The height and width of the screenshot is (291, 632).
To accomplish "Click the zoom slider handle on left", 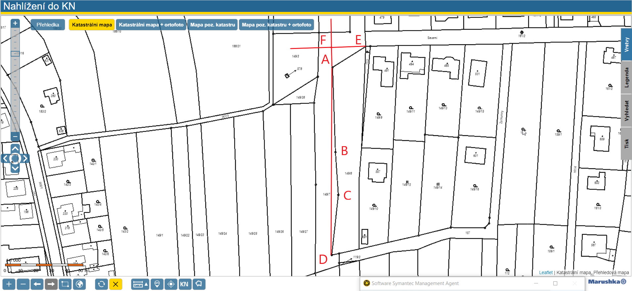I will point(15,54).
